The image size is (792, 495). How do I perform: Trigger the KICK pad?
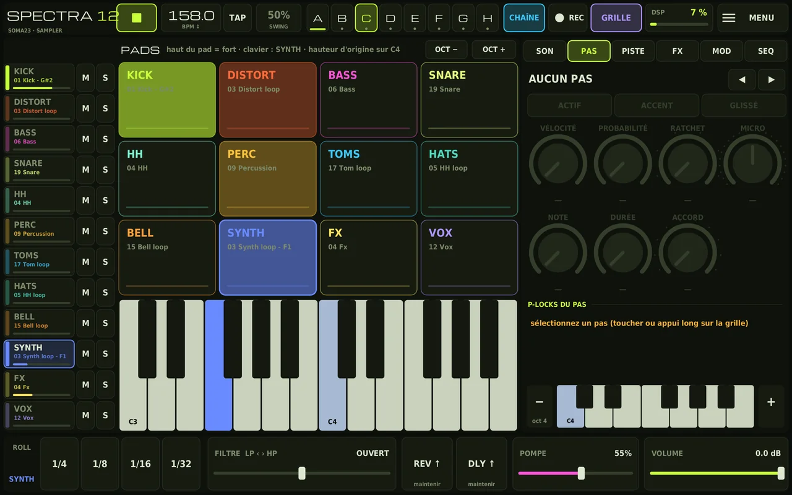tap(167, 100)
